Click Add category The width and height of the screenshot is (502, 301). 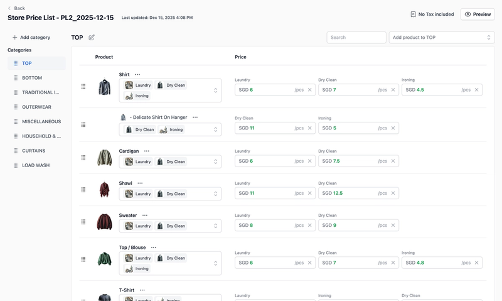click(31, 38)
